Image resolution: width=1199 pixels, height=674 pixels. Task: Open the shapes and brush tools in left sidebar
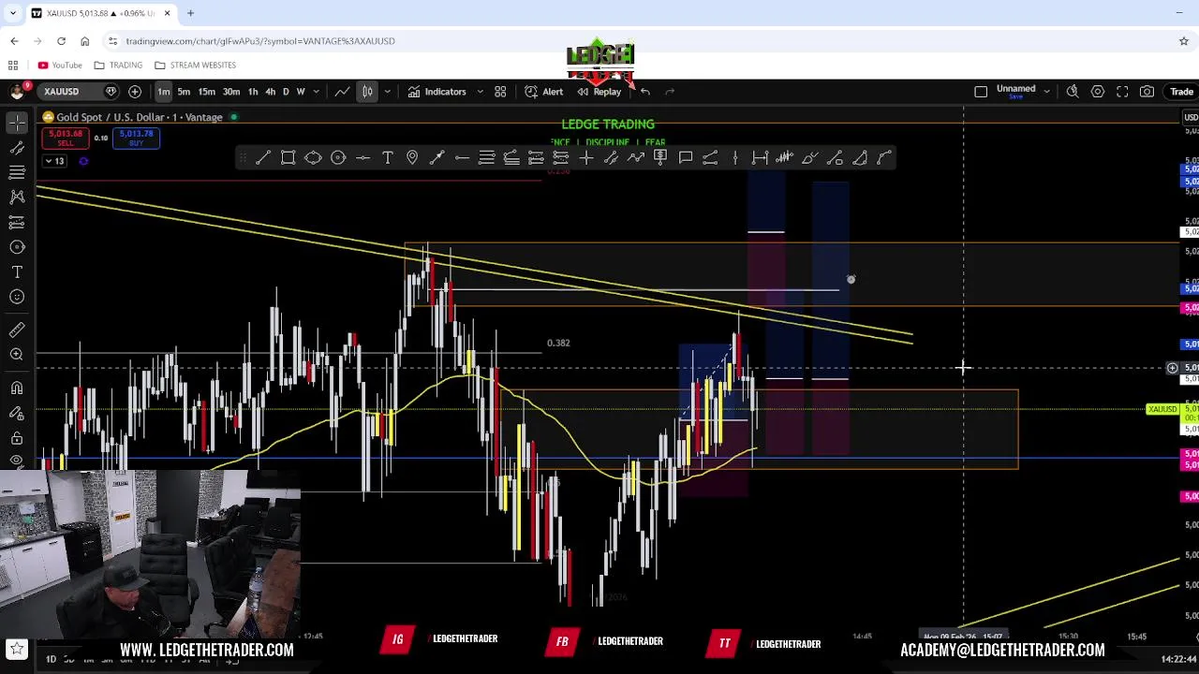click(x=17, y=247)
